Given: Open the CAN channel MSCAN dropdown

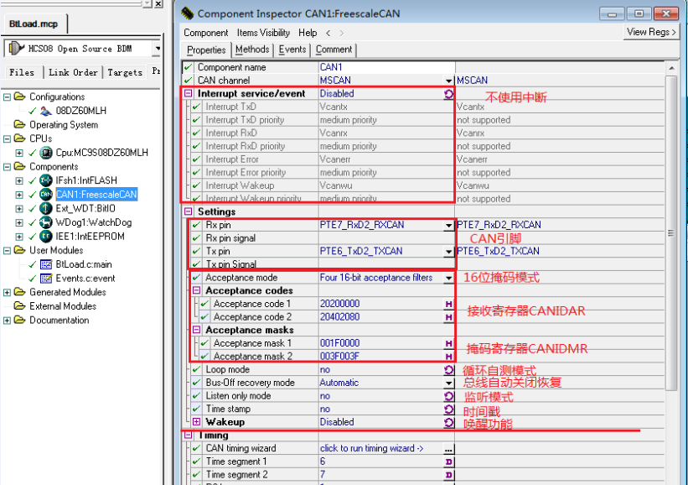Looking at the screenshot, I should tap(448, 81).
